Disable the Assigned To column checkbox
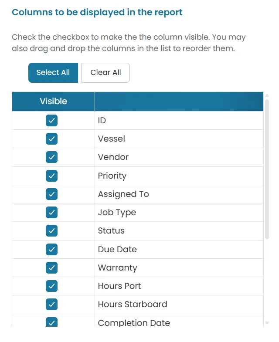This screenshot has width=279, height=342. [51, 194]
